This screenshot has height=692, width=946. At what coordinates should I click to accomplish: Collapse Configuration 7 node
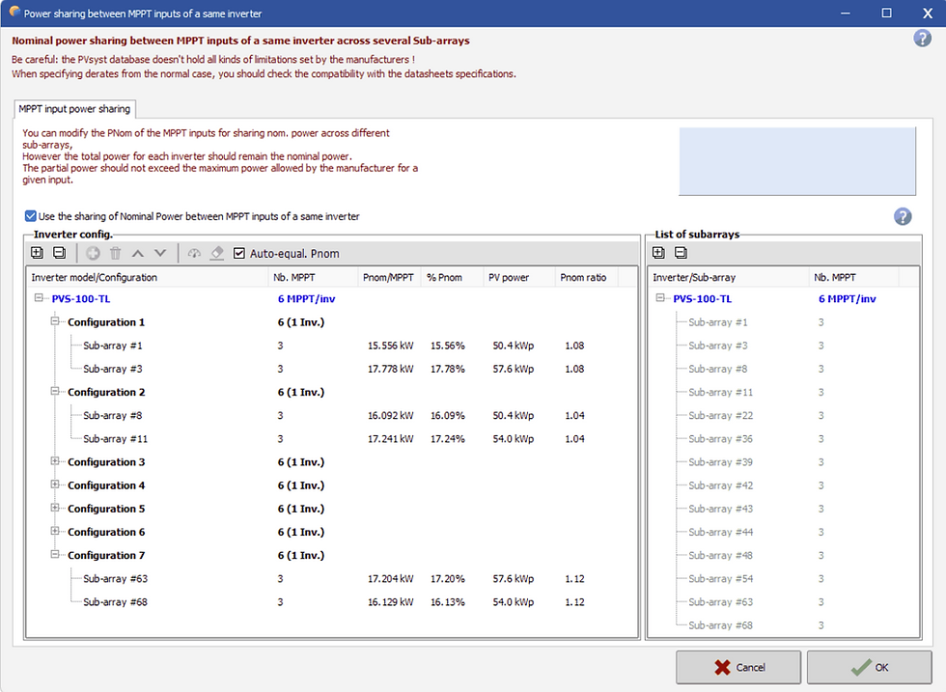[55, 554]
